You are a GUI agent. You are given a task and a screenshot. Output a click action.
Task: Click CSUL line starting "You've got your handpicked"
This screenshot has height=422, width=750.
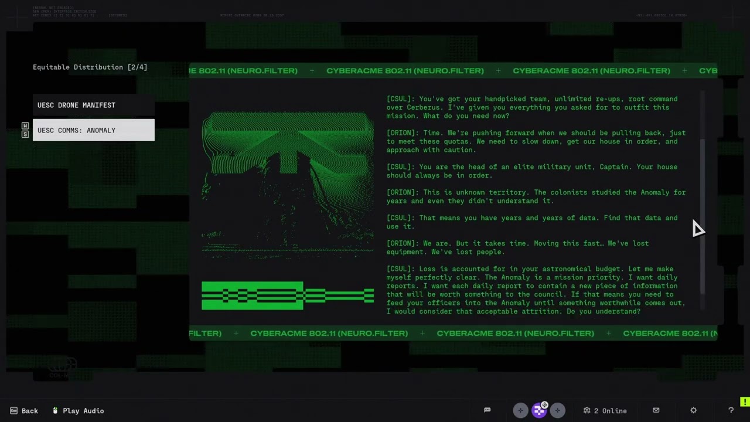click(x=532, y=107)
